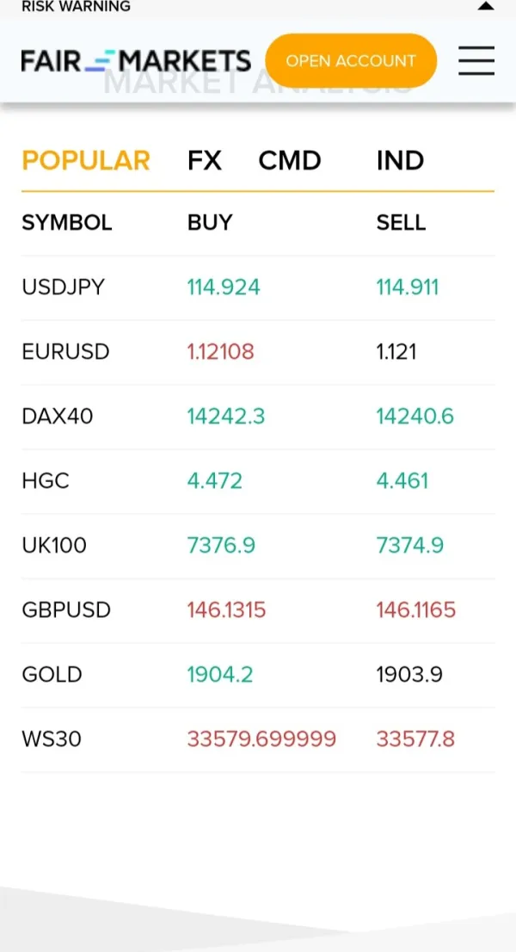This screenshot has height=952, width=516.
Task: Click the Risk Warning text
Action: point(76,7)
